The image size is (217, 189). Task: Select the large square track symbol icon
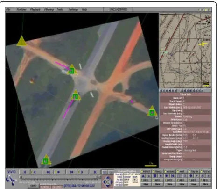coord(155,176)
